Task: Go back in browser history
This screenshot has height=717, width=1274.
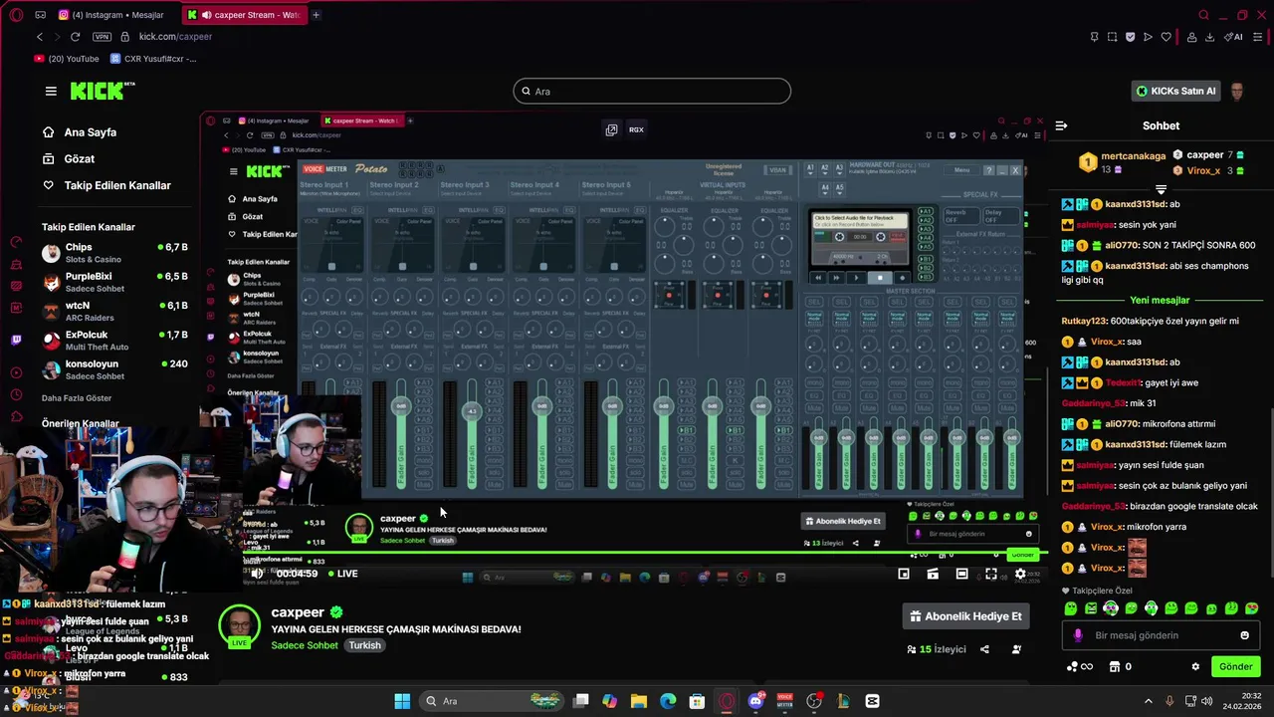Action: point(40,37)
